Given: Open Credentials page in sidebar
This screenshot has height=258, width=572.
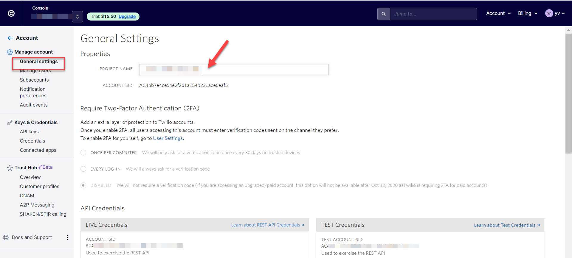Looking at the screenshot, I should [32, 141].
